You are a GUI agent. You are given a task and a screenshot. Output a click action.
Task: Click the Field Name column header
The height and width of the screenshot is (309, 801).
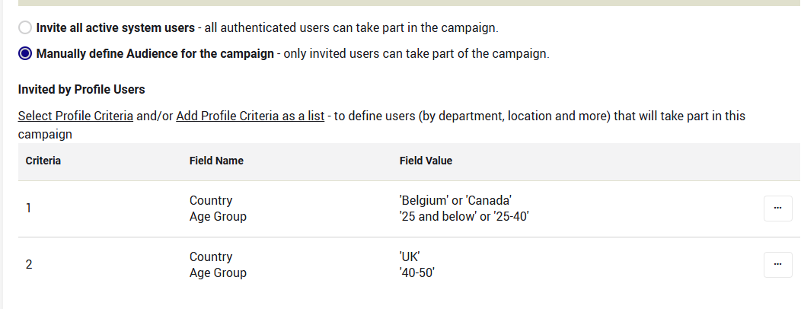coord(216,161)
